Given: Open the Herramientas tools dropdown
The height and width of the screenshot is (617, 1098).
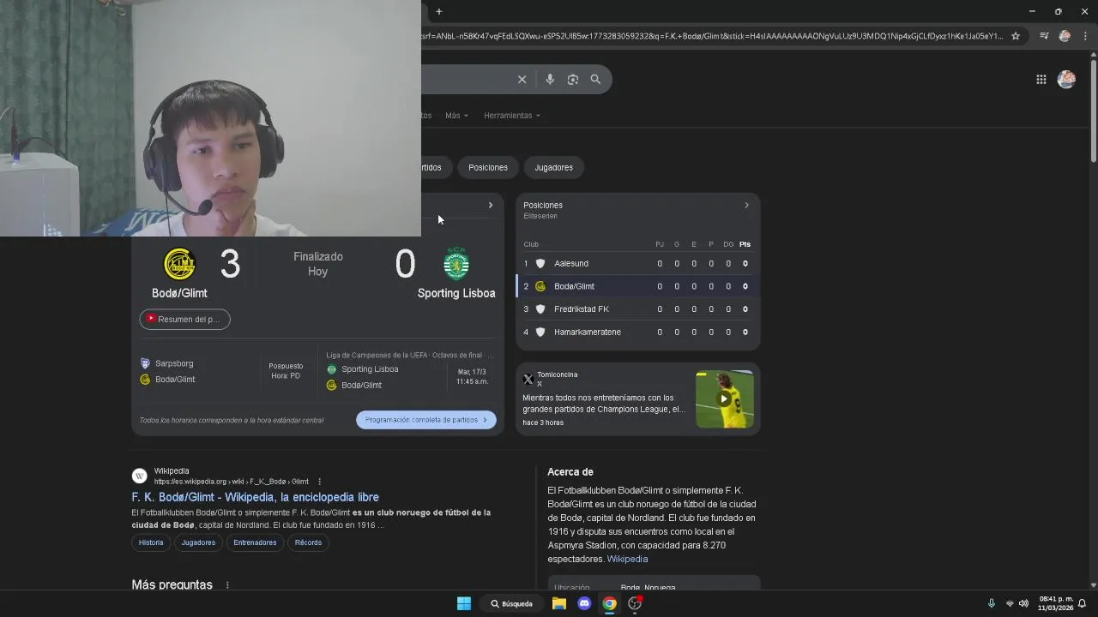Looking at the screenshot, I should (x=512, y=115).
